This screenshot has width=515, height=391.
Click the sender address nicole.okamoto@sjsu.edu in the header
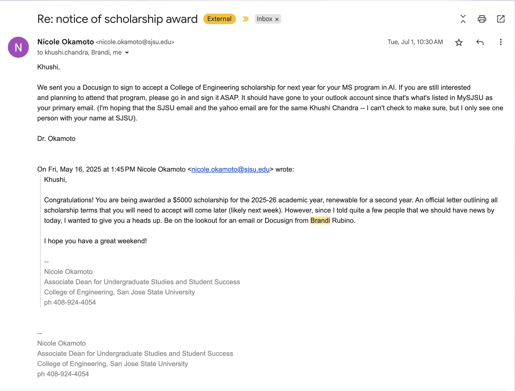[135, 42]
